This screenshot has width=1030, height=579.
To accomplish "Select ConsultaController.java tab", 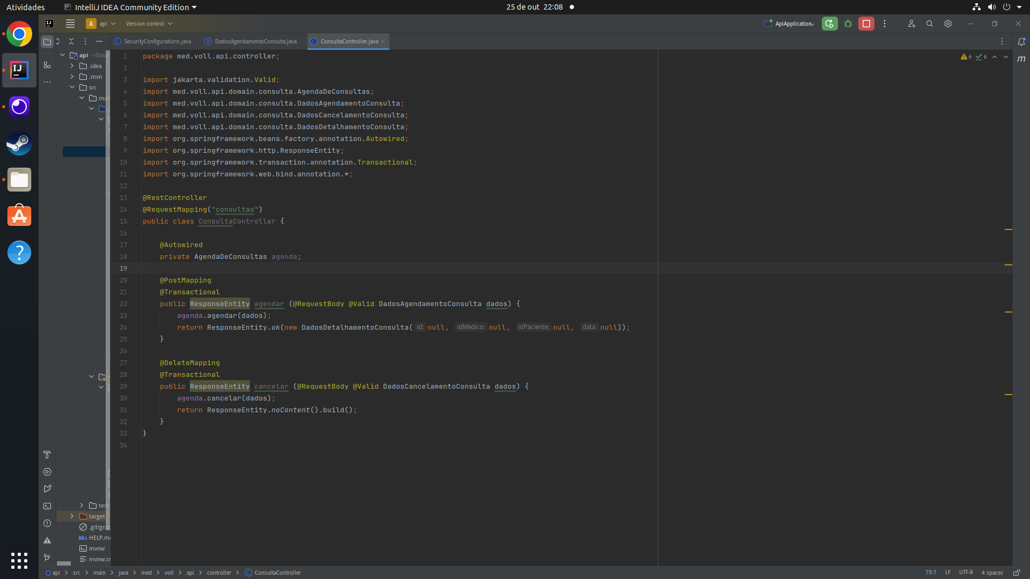I will [x=349, y=41].
